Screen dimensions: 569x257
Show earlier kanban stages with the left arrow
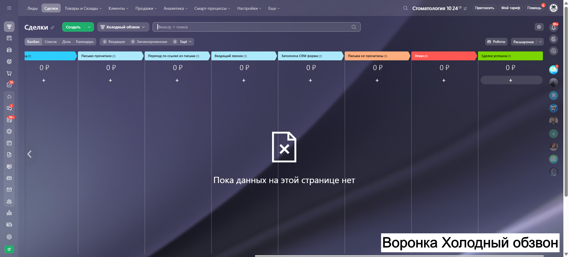(x=29, y=154)
